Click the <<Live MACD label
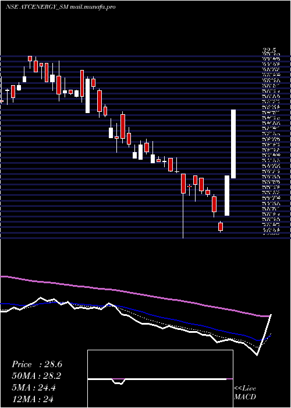 [x=245, y=393]
